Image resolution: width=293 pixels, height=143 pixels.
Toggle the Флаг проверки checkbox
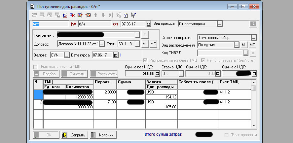227,135
